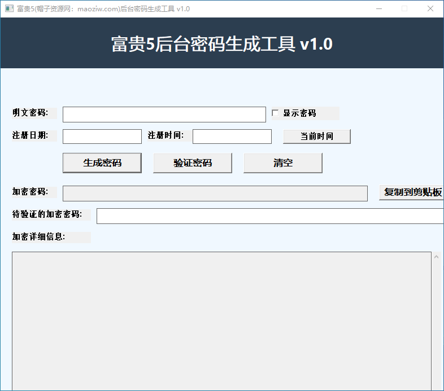Screen dimensions: 444x391
Task: Click the 注册日期 text box
Action: click(x=102, y=137)
